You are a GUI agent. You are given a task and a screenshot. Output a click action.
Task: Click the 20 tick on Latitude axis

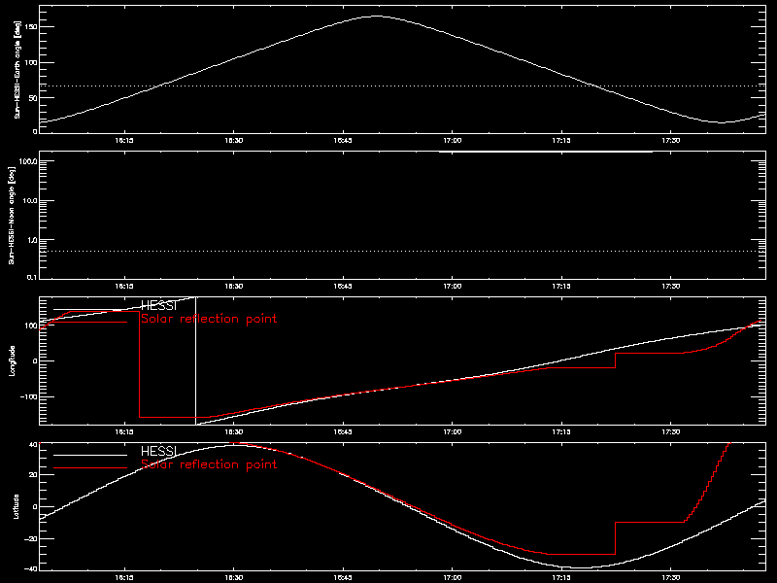coord(33,475)
